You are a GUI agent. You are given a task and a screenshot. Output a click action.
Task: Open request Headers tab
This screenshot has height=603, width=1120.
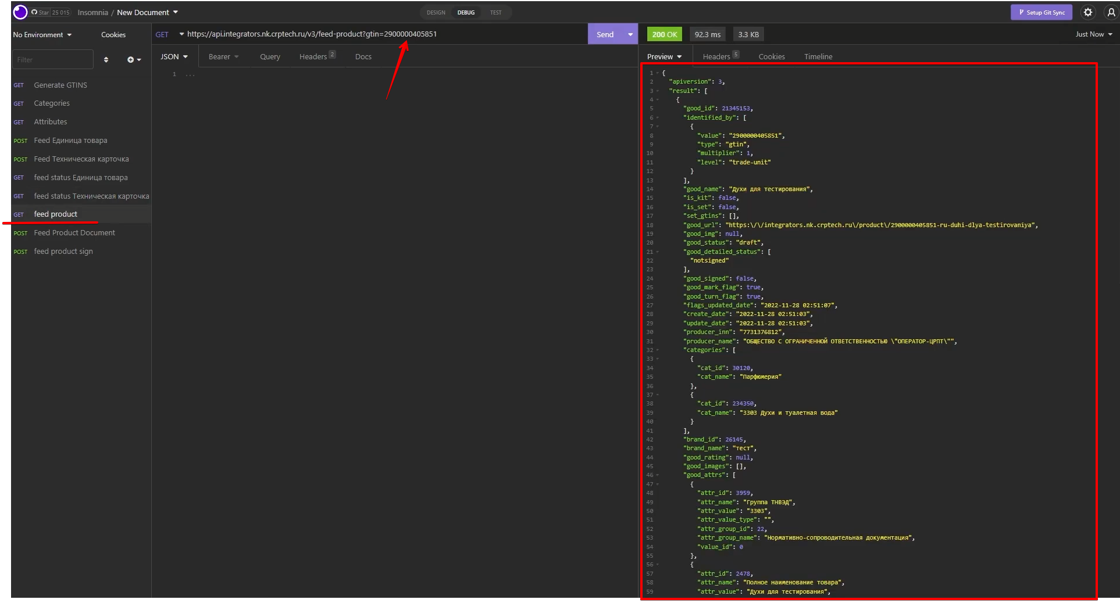coord(317,56)
